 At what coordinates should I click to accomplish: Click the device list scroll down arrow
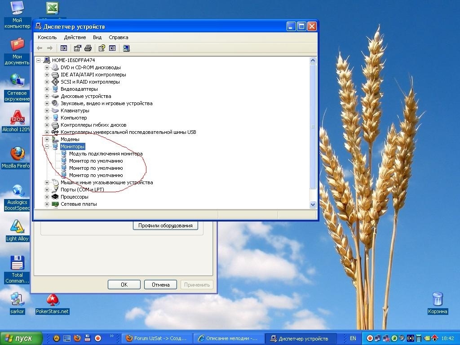point(313,204)
